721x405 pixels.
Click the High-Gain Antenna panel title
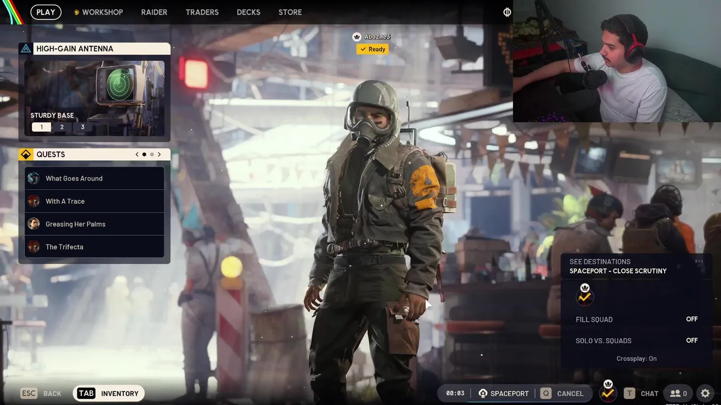pyautogui.click(x=75, y=49)
